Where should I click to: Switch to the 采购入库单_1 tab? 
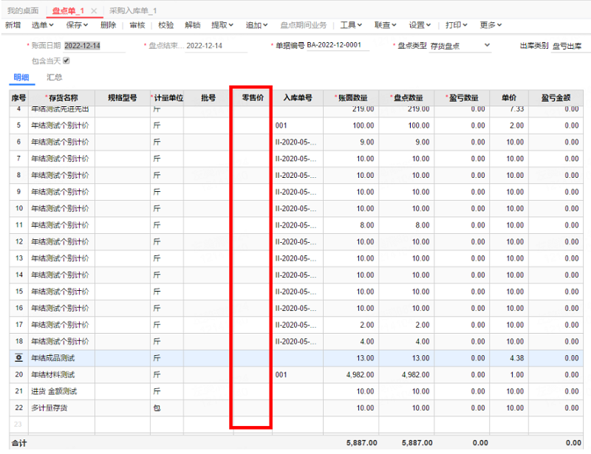[133, 11]
